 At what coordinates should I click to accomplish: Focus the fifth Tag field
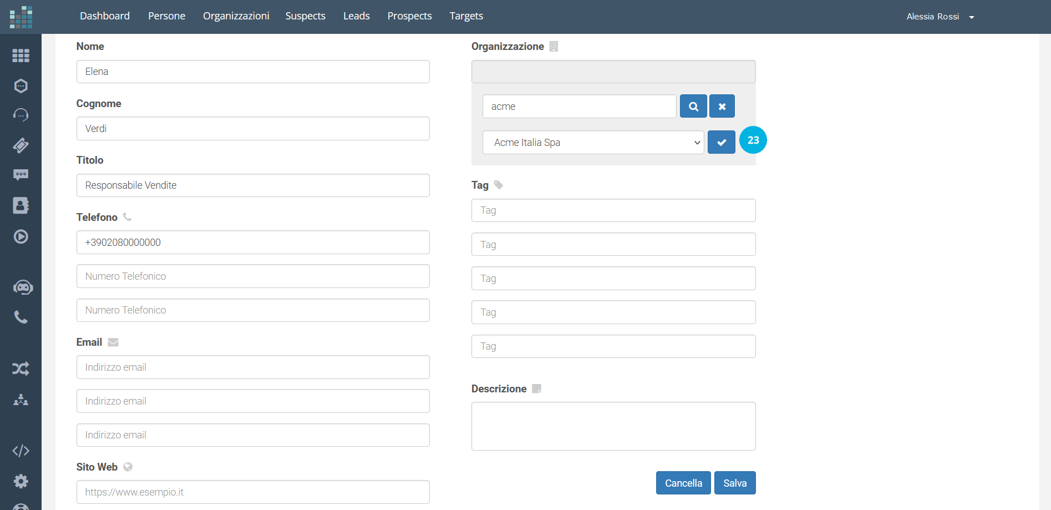click(x=613, y=346)
